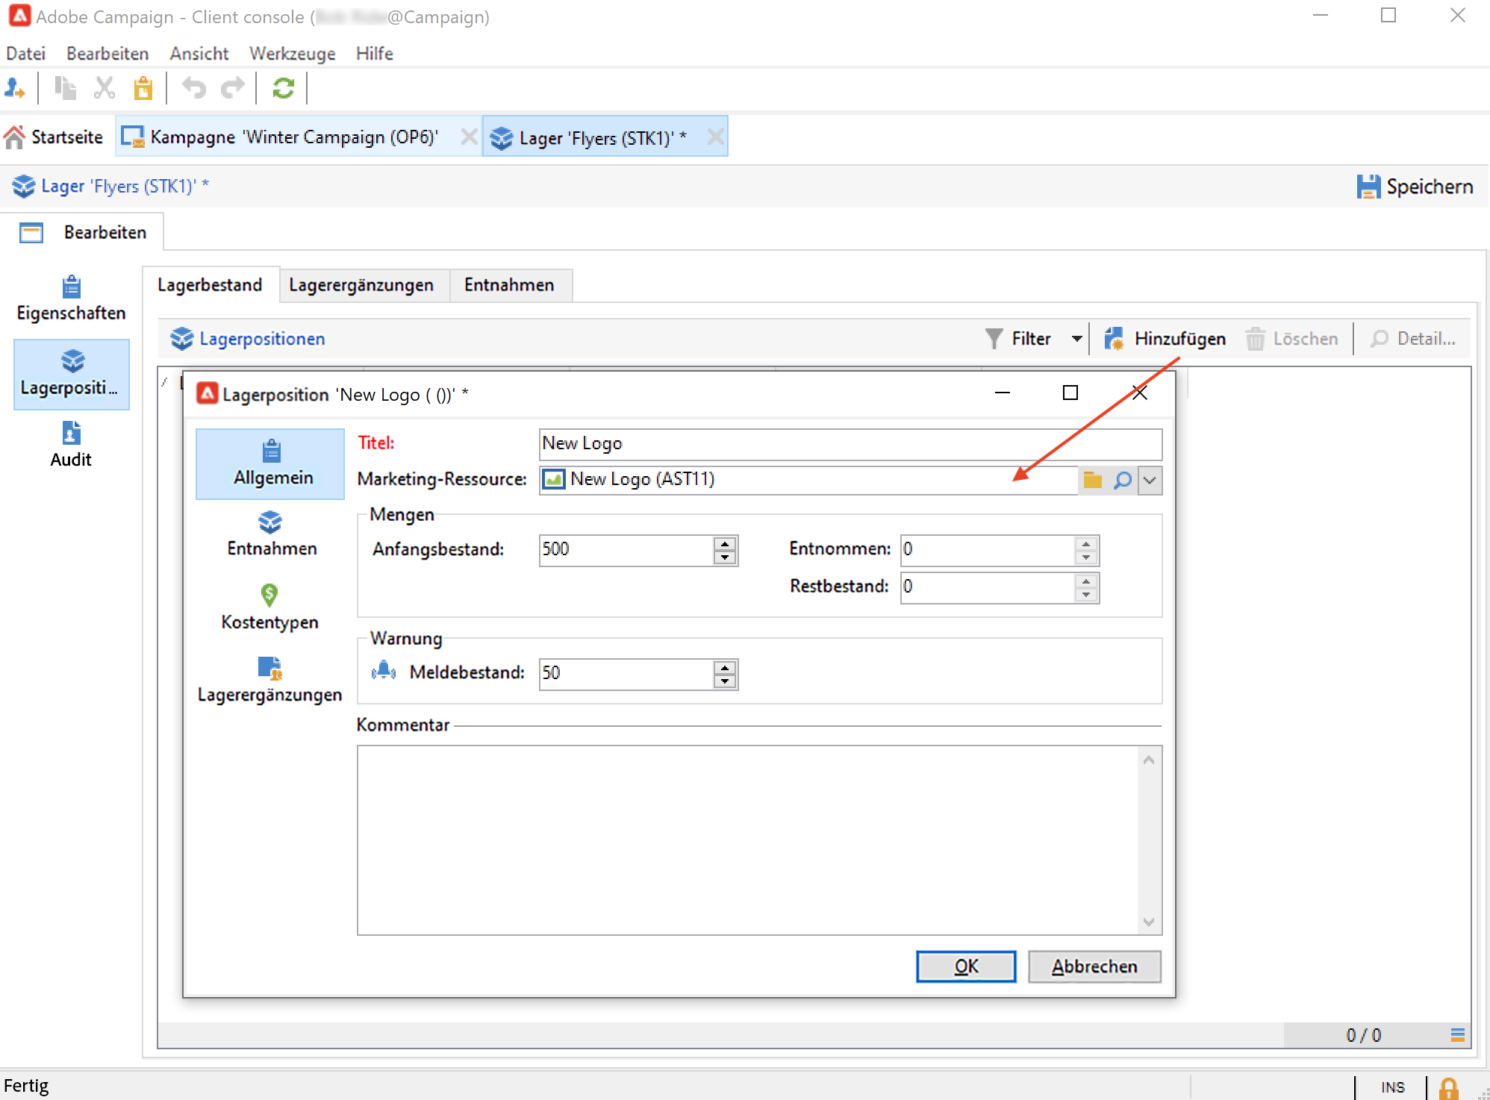Increase Anfangsbestand with up arrow
Image resolution: width=1490 pixels, height=1100 pixels.
coord(725,544)
